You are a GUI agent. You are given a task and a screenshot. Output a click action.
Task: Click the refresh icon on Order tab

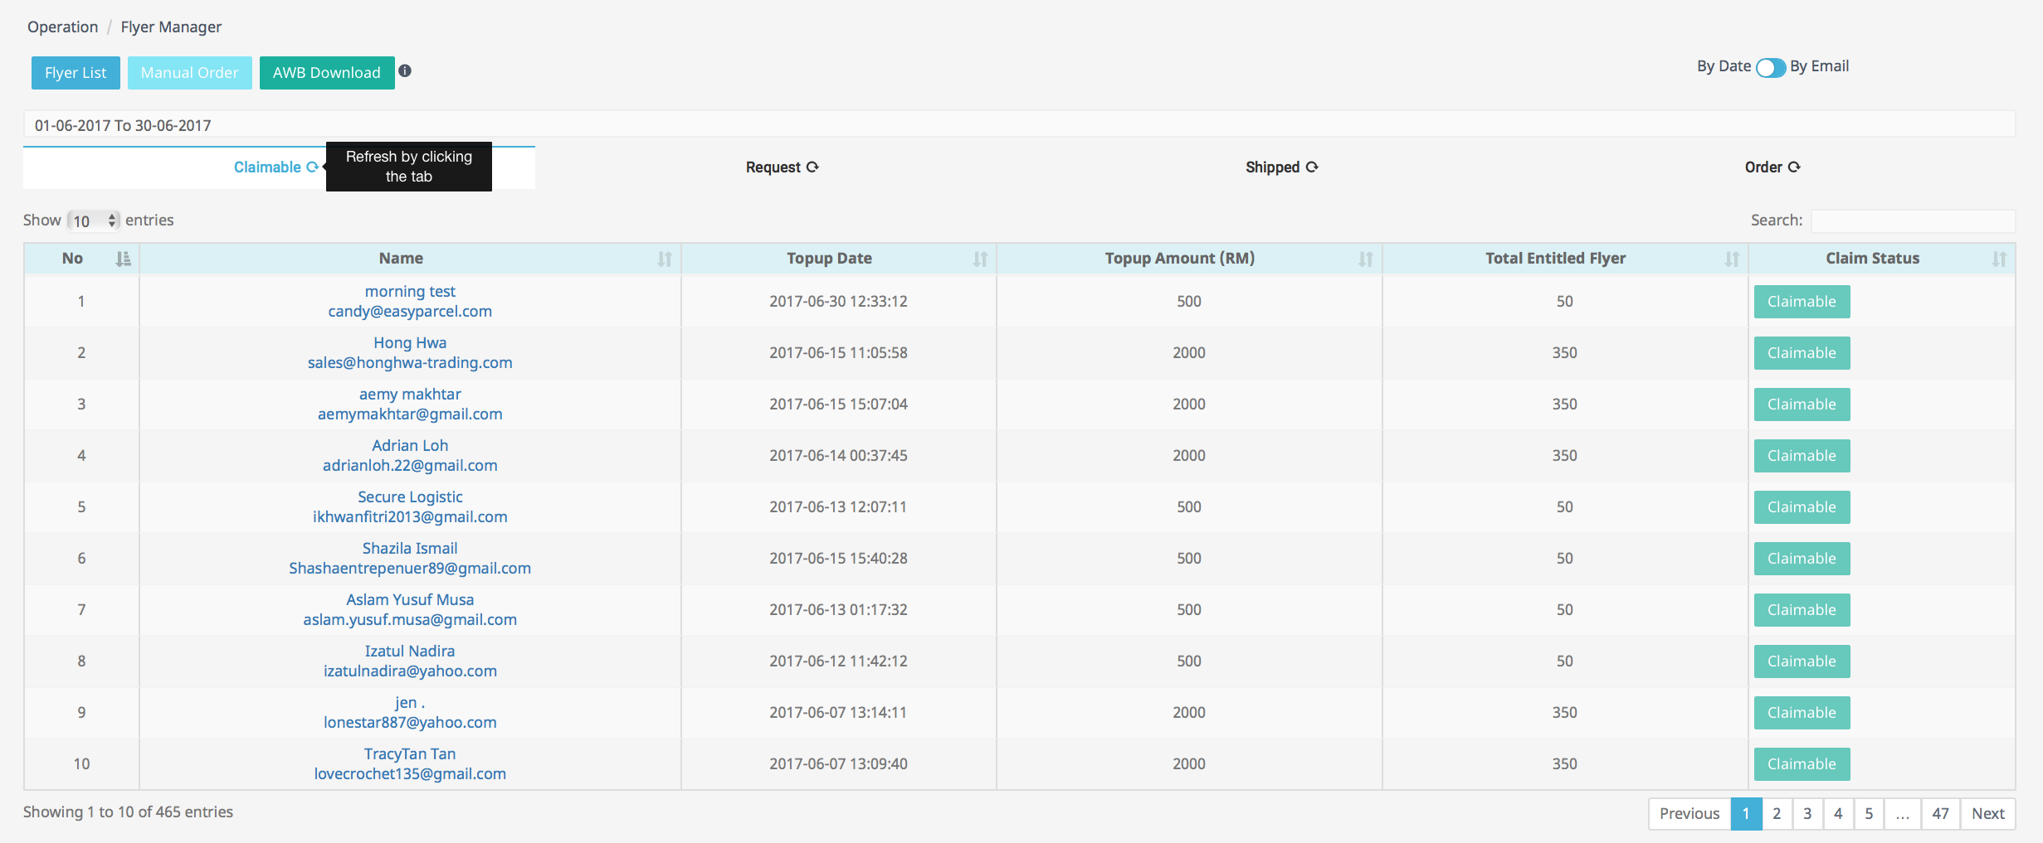coord(1794,167)
